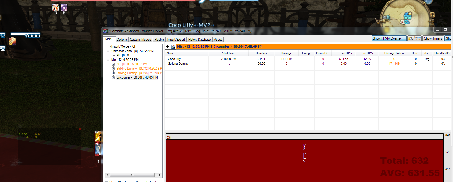Expand Striking Dummy [02:32] encounter node

[x=113, y=69]
